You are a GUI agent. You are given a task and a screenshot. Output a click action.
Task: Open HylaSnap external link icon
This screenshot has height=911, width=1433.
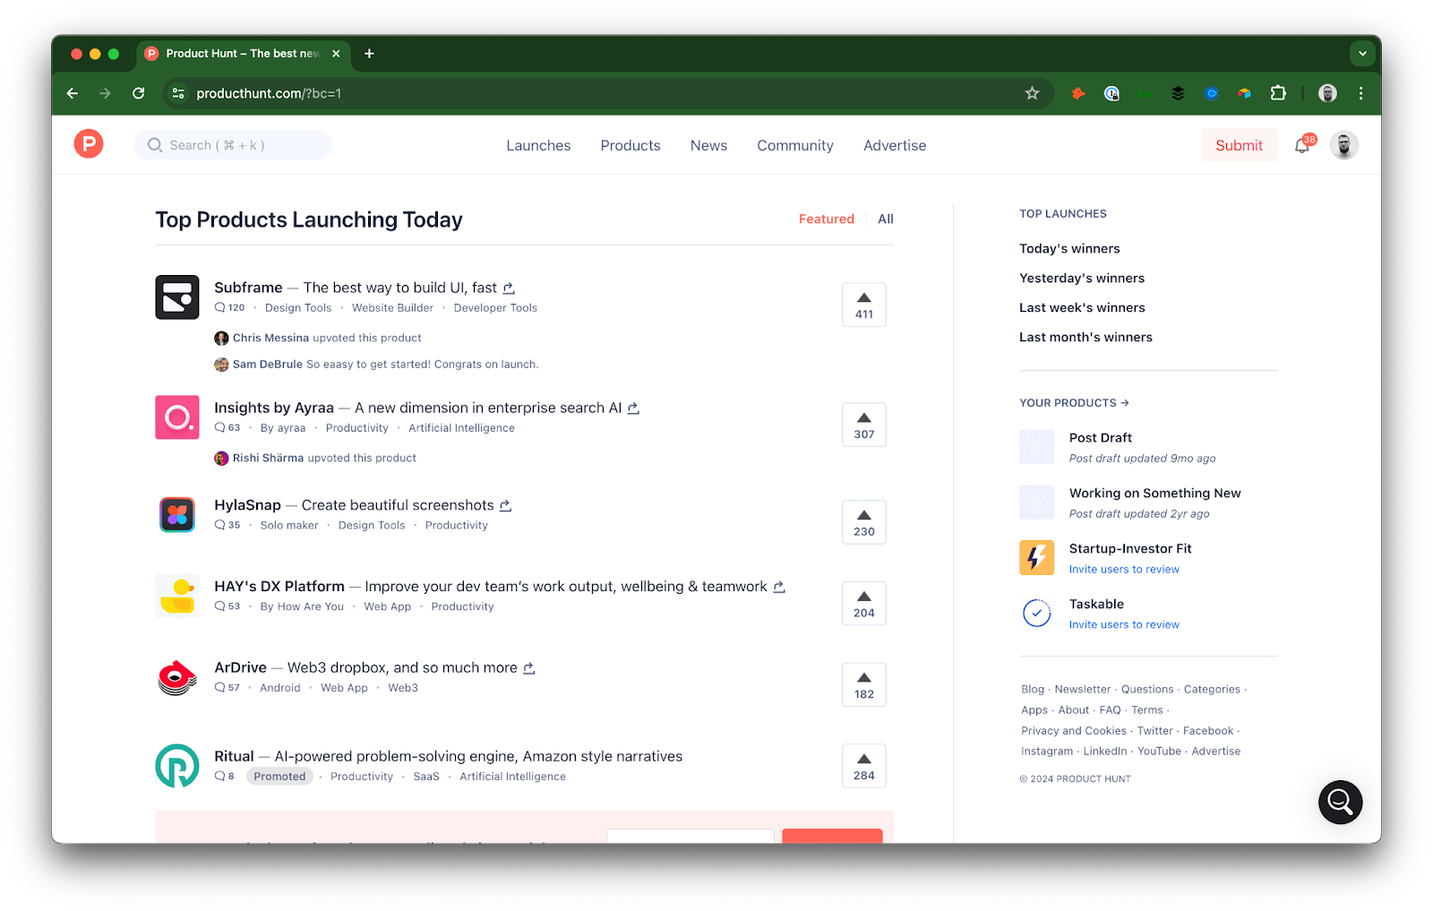pyautogui.click(x=505, y=506)
